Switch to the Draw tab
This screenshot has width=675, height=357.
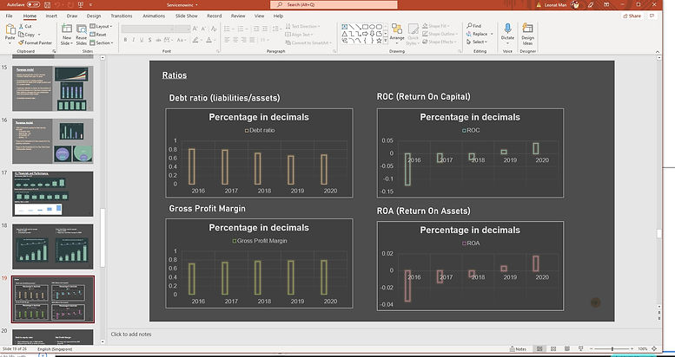72,16
